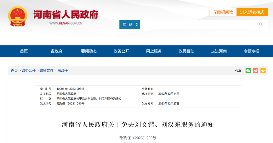Click the 首页 breadcrumb link
This screenshot has width=273, height=143.
click(14, 71)
